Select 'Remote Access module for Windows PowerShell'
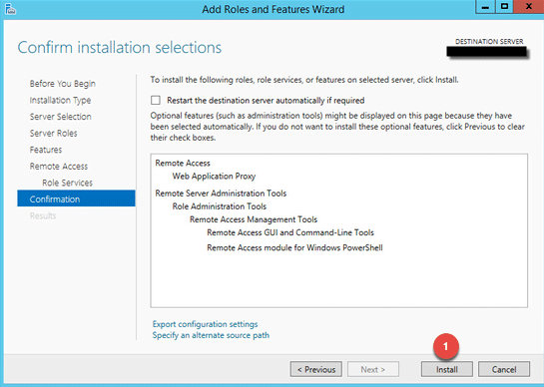Screen dimensions: 544x387 pyautogui.click(x=294, y=247)
